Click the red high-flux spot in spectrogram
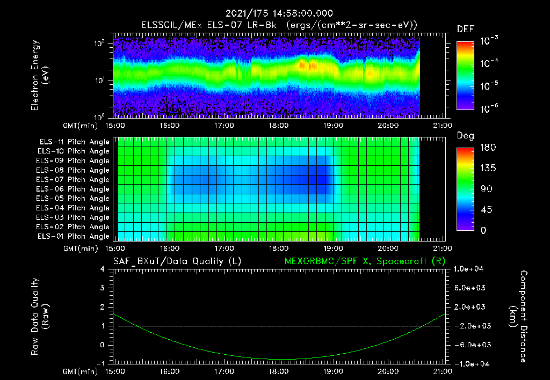Image resolution: width=550 pixels, height=380 pixels. coord(309,65)
